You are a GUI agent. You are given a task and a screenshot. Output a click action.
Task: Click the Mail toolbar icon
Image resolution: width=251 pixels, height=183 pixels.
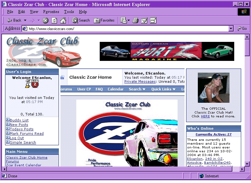coord(123,20)
